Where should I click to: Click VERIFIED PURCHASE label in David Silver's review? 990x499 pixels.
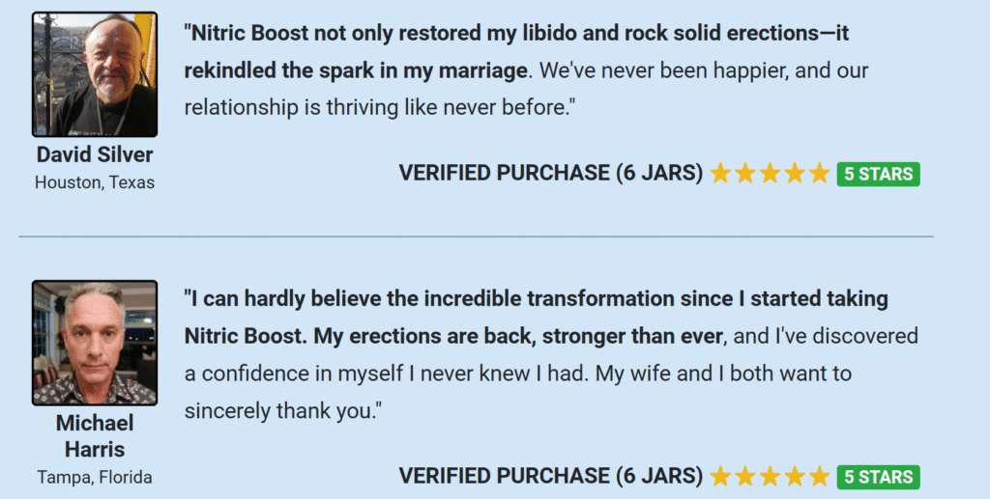[505, 174]
